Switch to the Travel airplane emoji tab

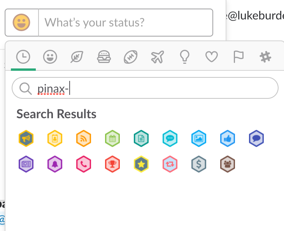pyautogui.click(x=157, y=57)
